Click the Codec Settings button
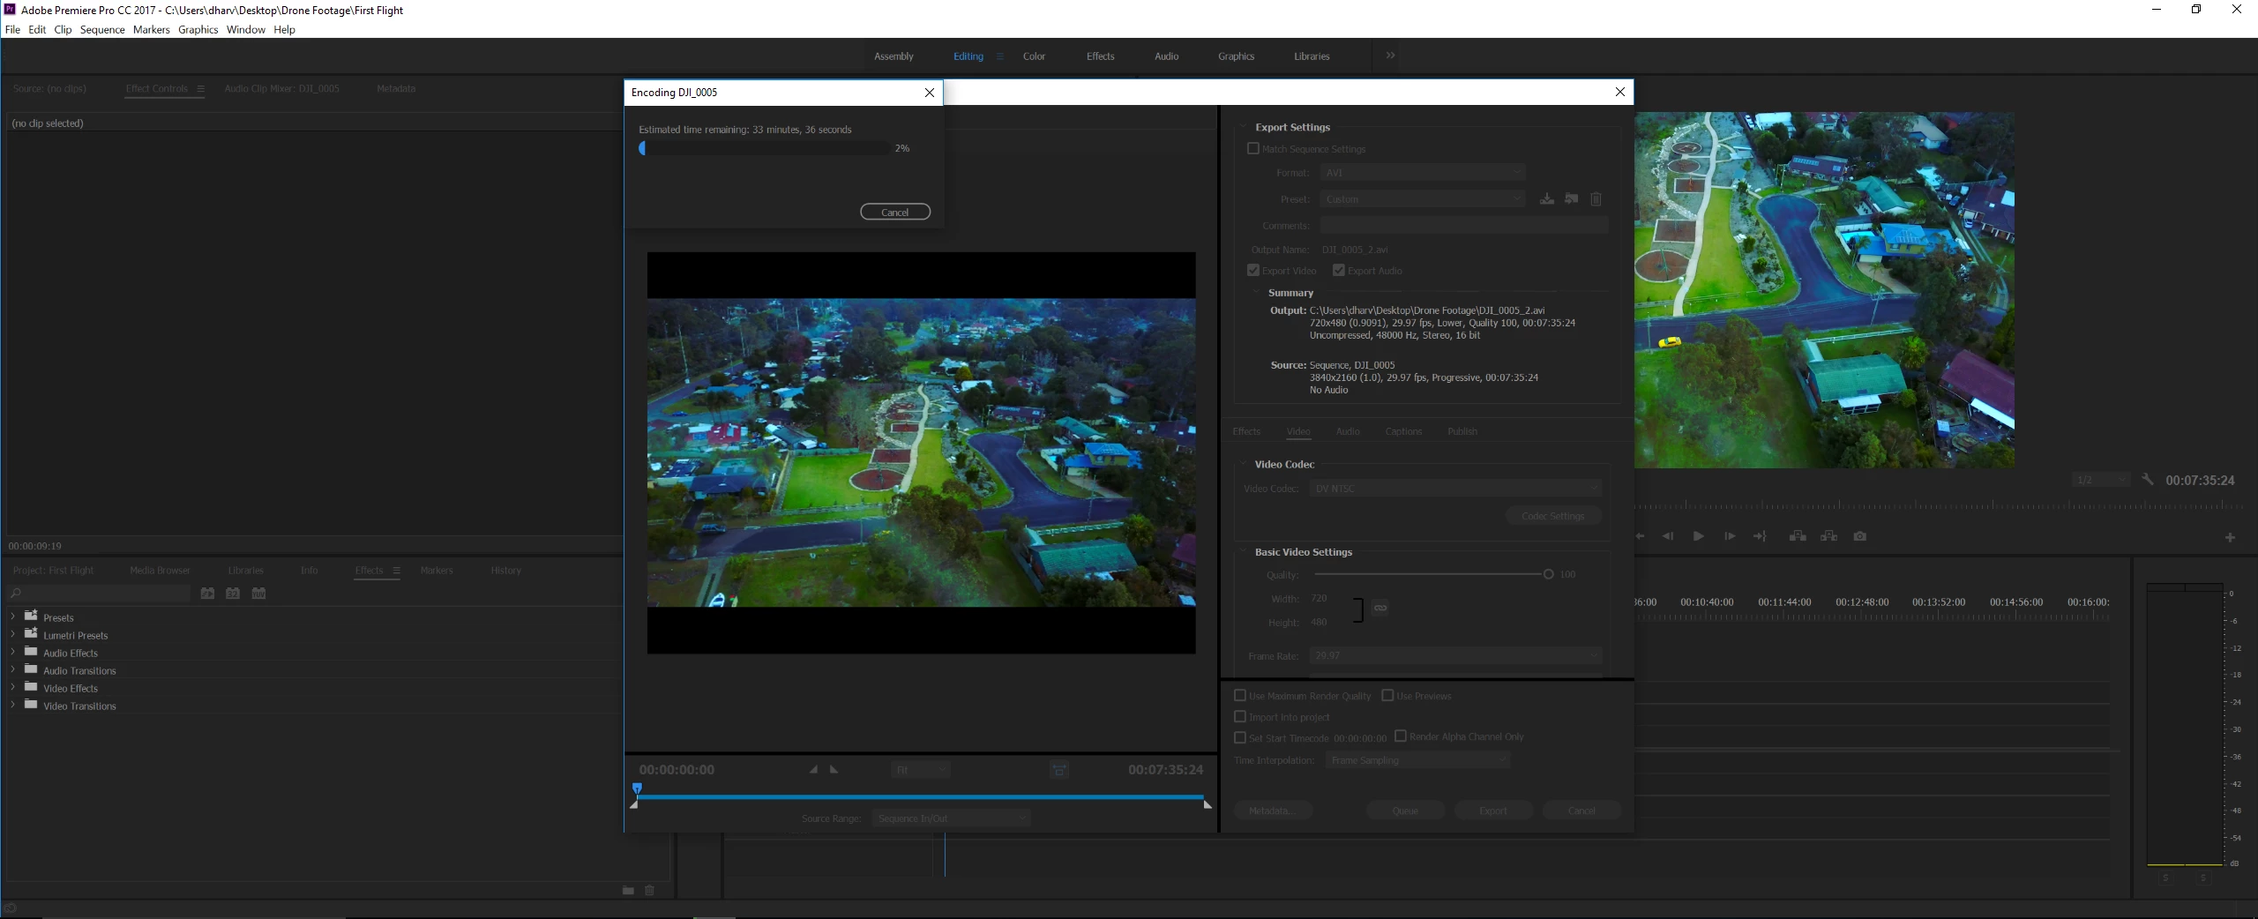 pyautogui.click(x=1553, y=516)
